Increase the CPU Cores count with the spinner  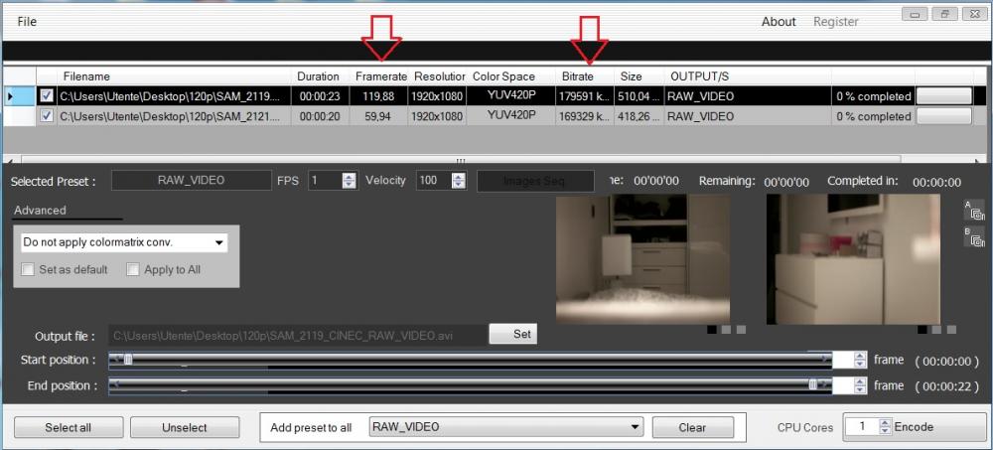885,422
